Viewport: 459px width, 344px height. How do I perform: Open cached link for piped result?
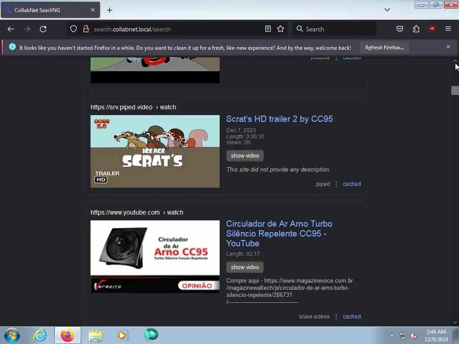click(352, 184)
